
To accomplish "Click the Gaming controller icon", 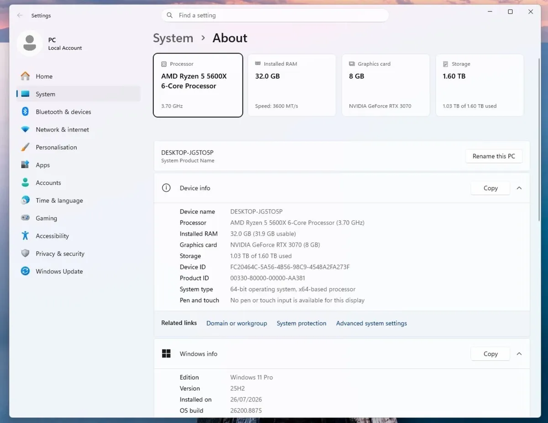I will 26,218.
